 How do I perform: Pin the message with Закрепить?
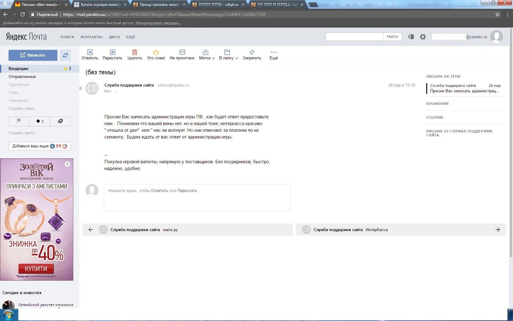[x=252, y=55]
